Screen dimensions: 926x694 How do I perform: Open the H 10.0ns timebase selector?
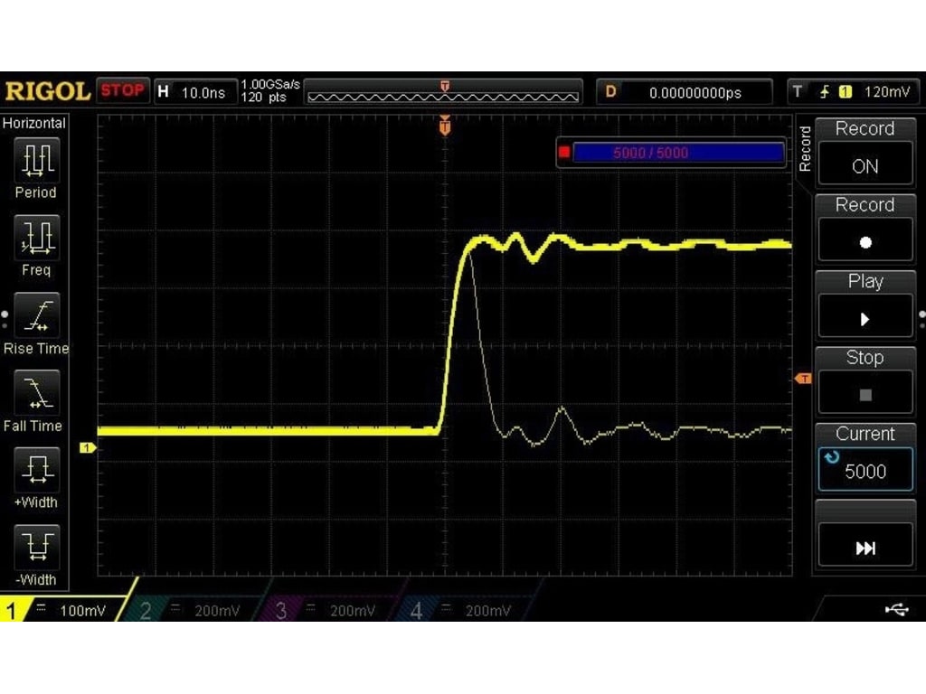[x=196, y=90]
